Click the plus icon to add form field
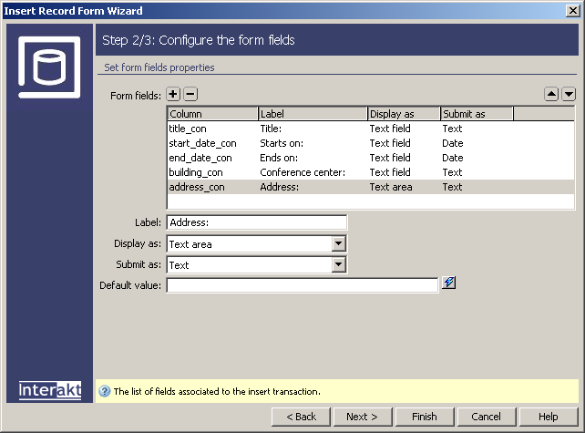The width and height of the screenshot is (585, 433). 173,94
